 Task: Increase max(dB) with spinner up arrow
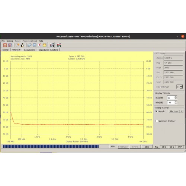[x=176, y=97]
